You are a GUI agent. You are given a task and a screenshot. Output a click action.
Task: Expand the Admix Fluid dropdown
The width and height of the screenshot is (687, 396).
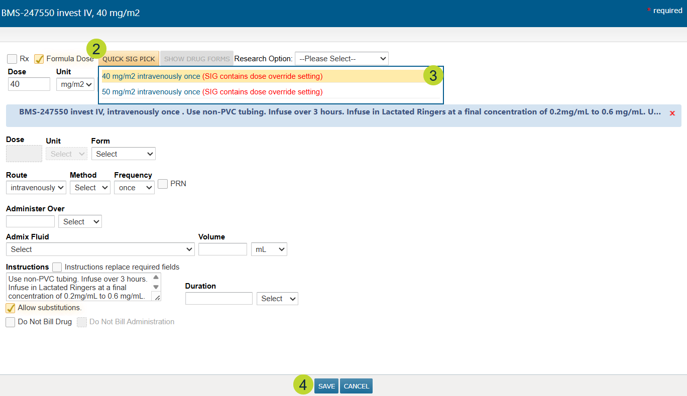pyautogui.click(x=100, y=249)
